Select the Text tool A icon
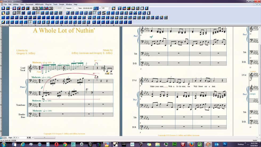 click(140, 13)
